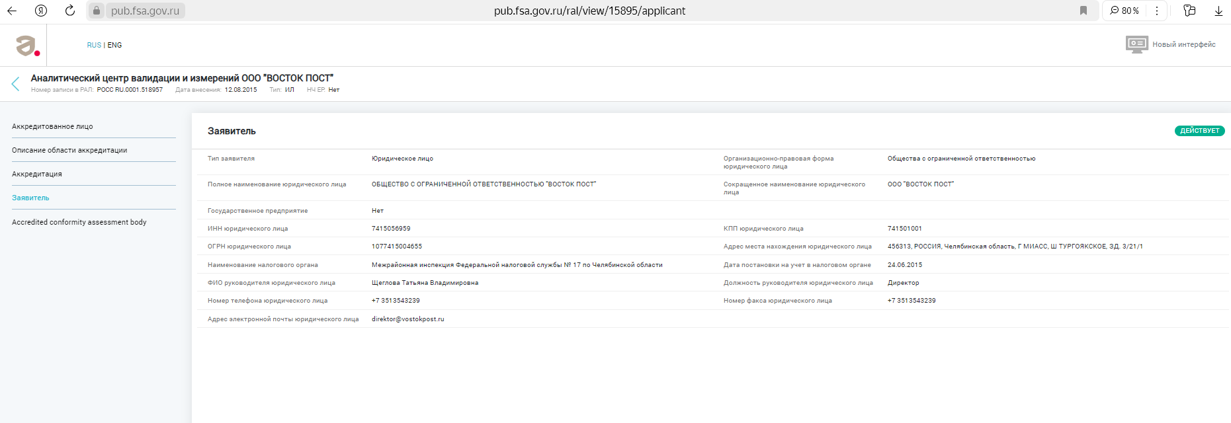Click the pub.fsa.gov.ru domain chip
Screen dimensions: 1231x423
coord(145,11)
